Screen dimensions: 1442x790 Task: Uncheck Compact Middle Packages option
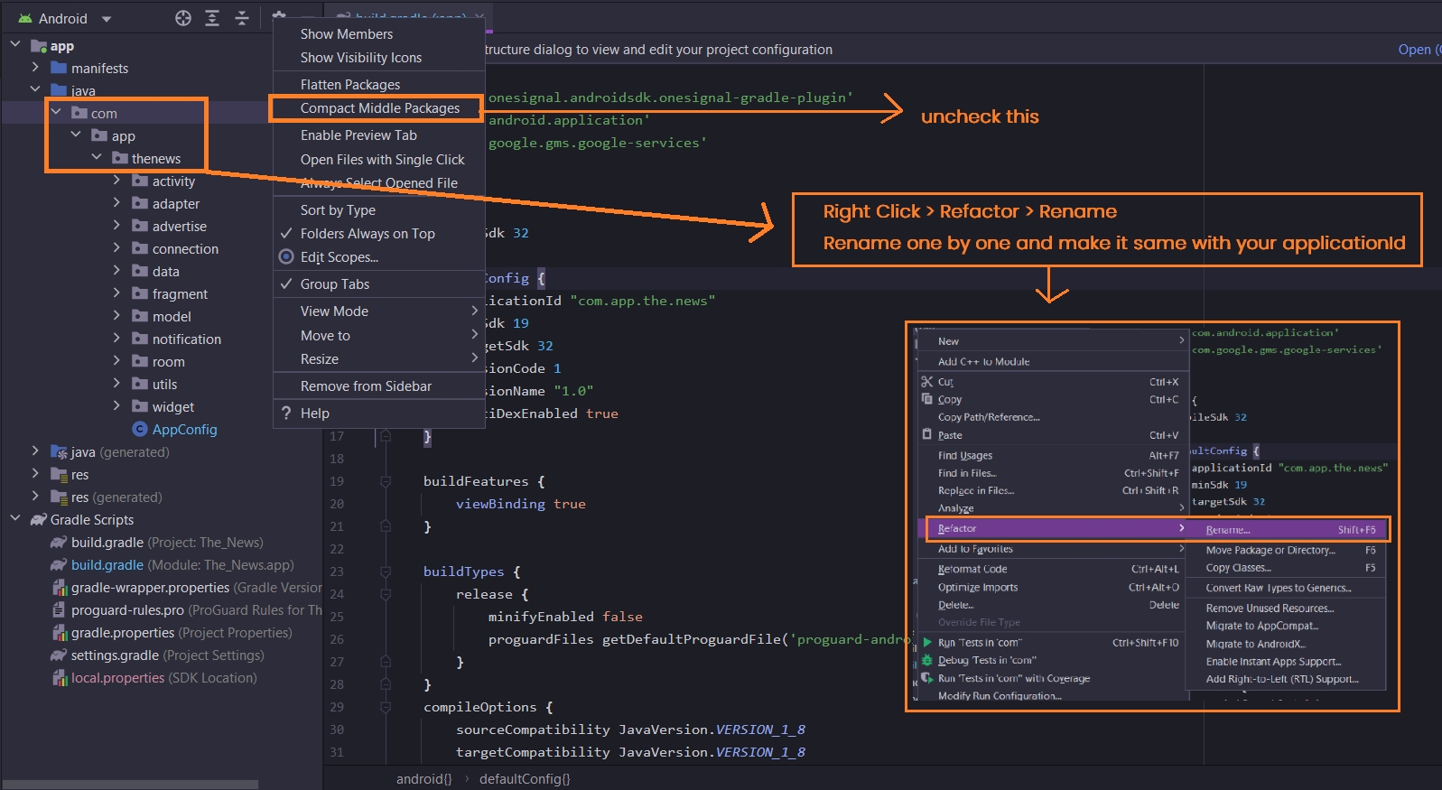point(379,108)
